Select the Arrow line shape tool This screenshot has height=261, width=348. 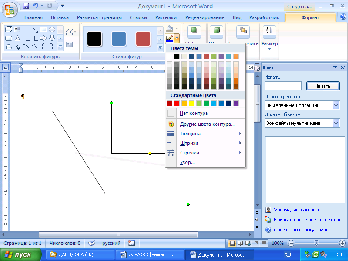click(35, 30)
